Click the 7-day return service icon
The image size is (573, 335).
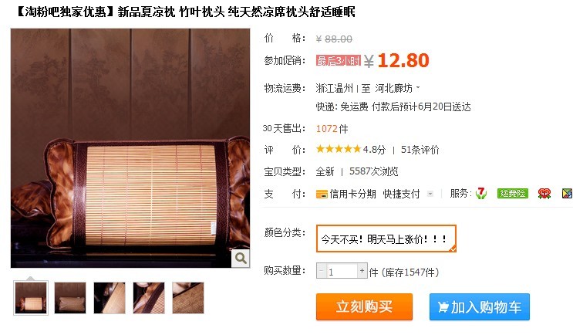click(x=481, y=193)
